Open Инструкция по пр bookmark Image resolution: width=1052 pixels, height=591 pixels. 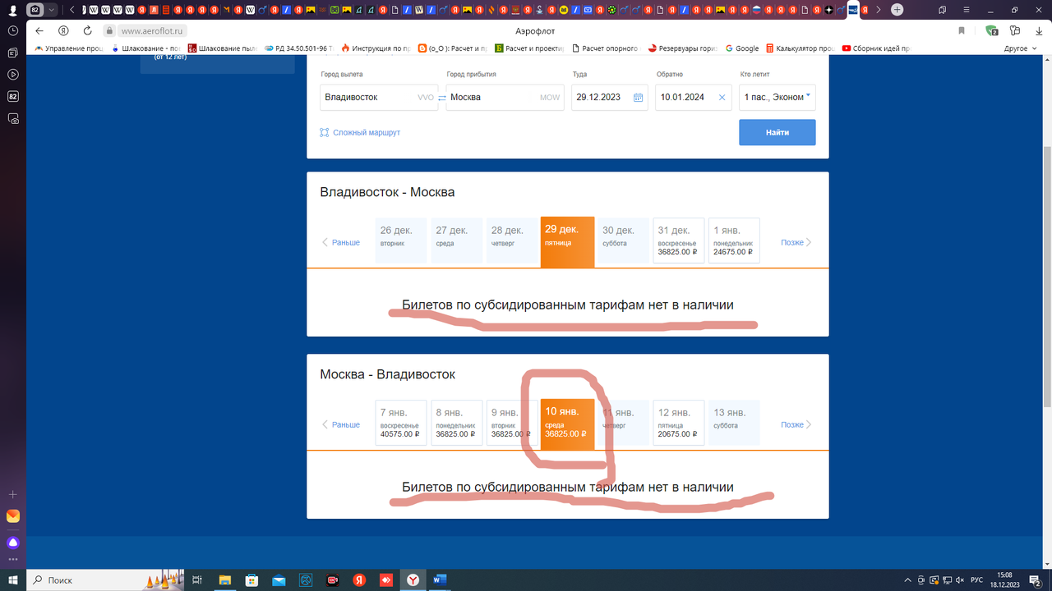pos(376,48)
